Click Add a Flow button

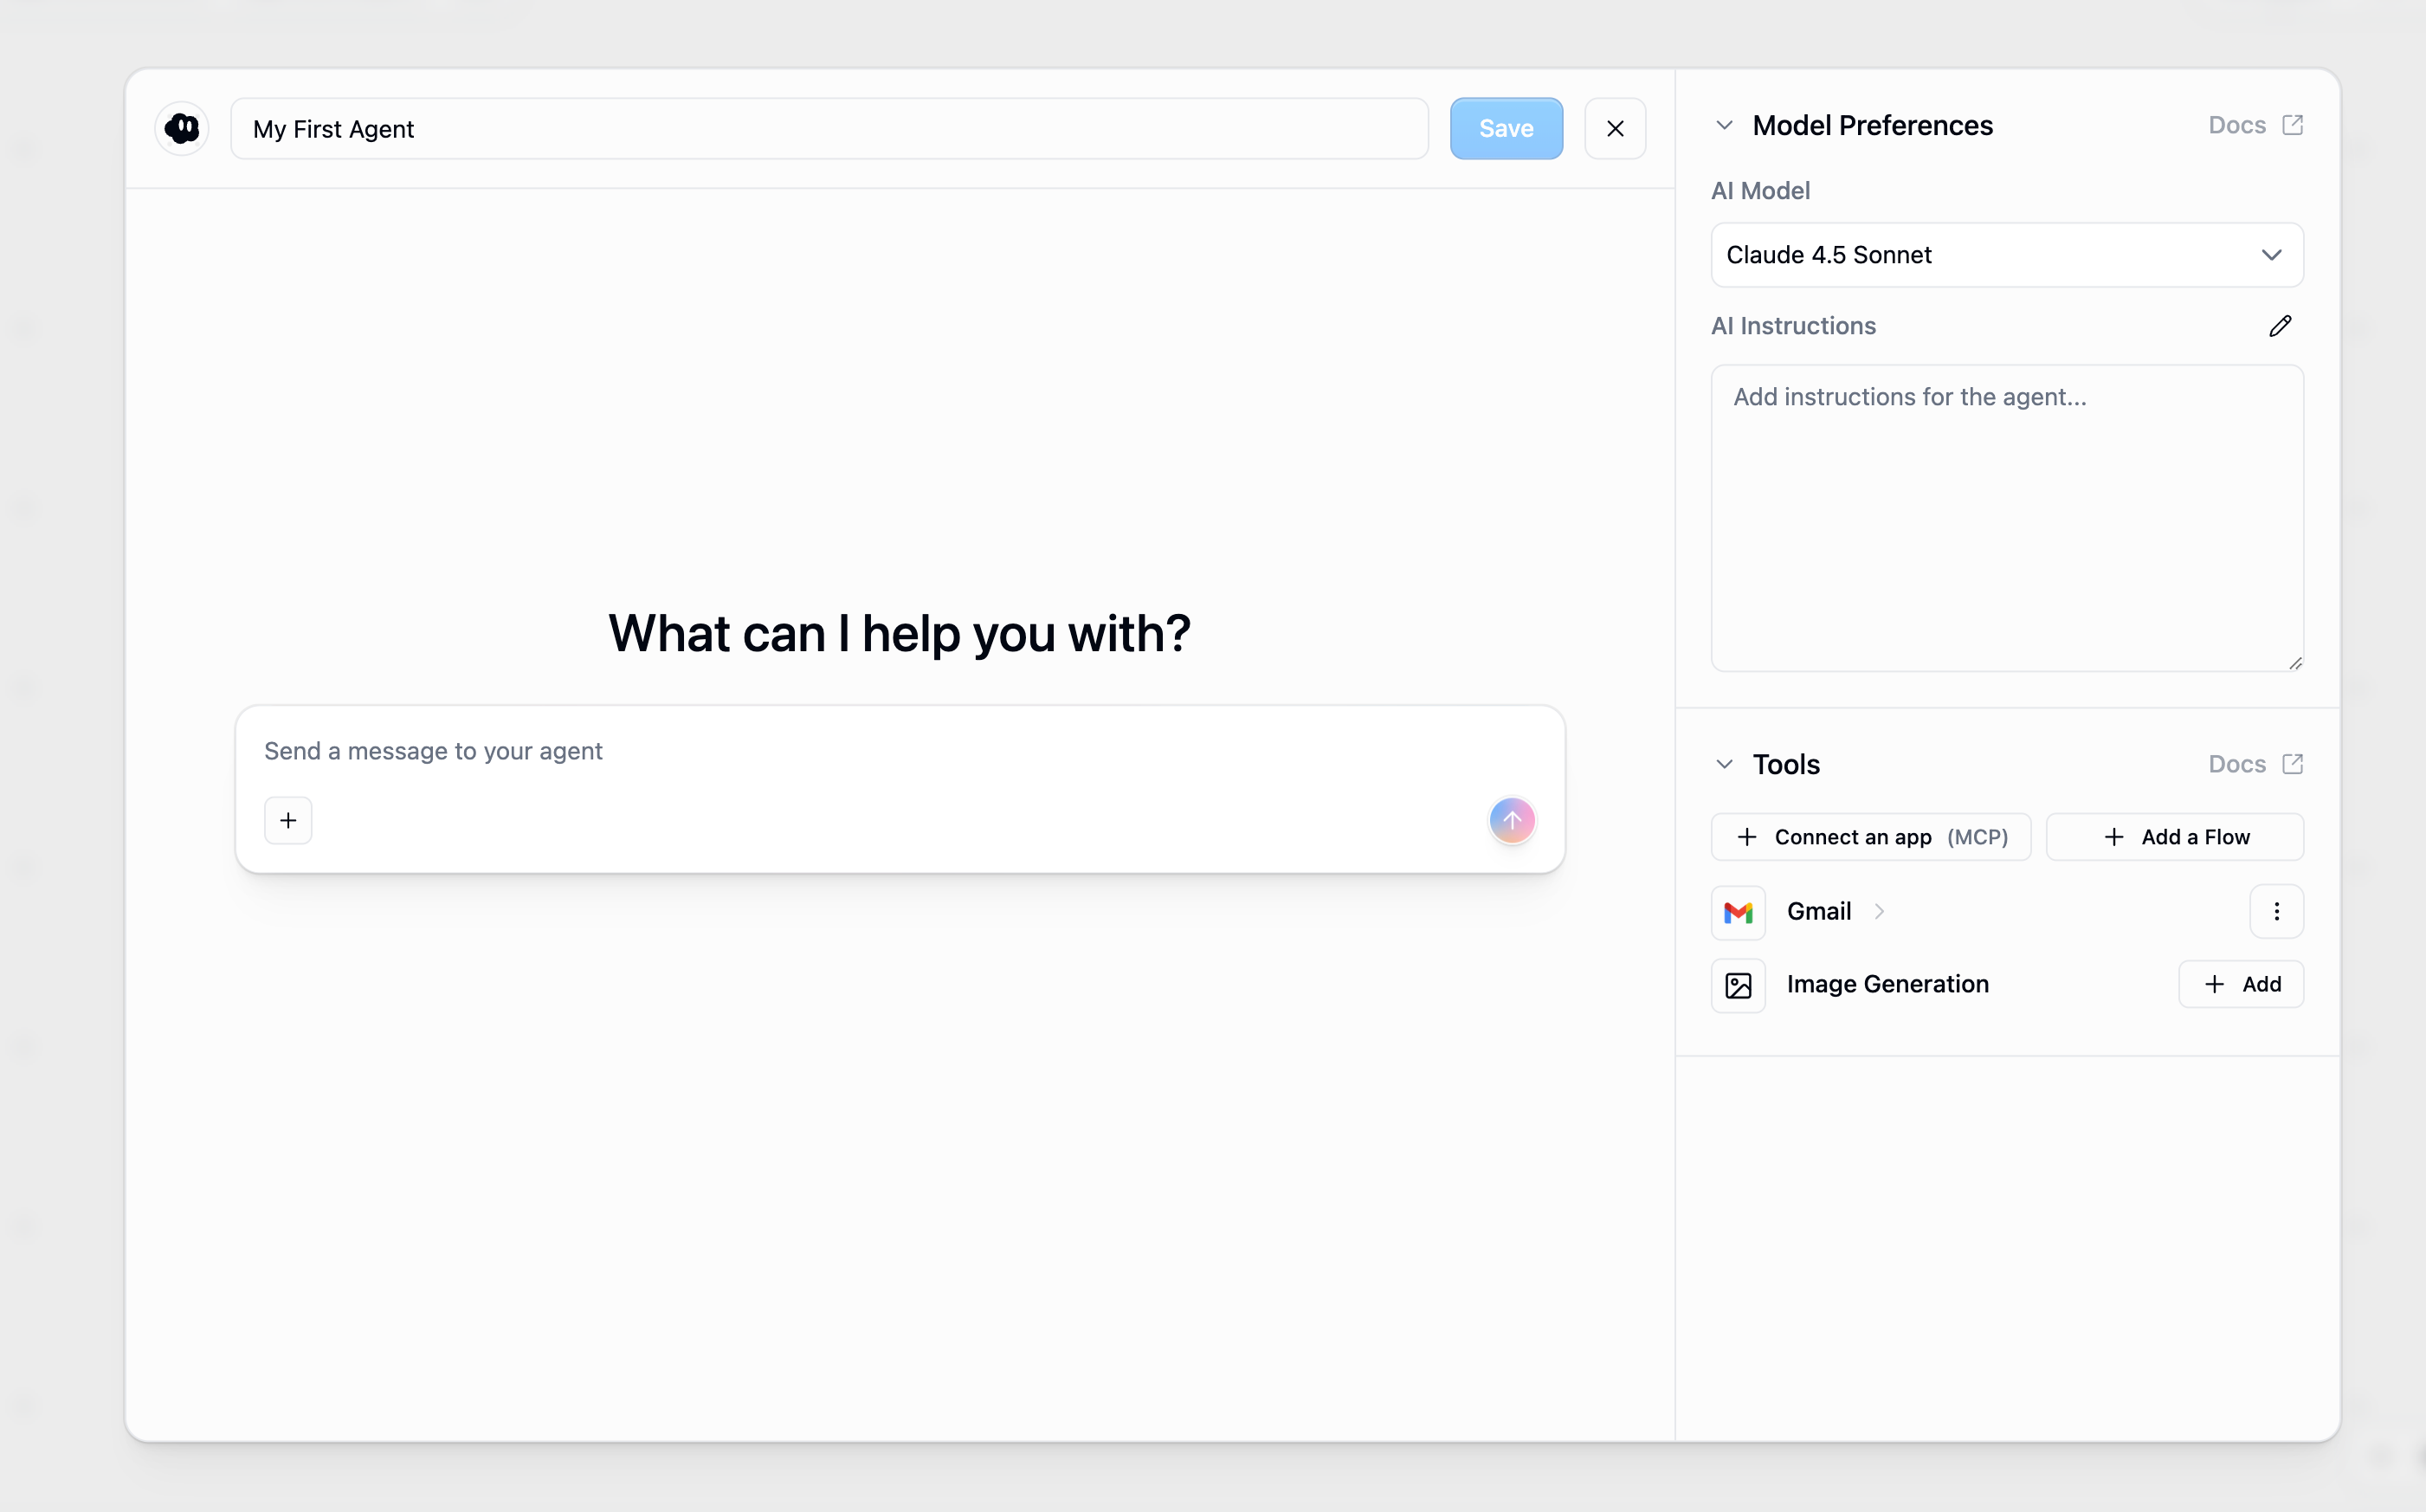click(2174, 837)
